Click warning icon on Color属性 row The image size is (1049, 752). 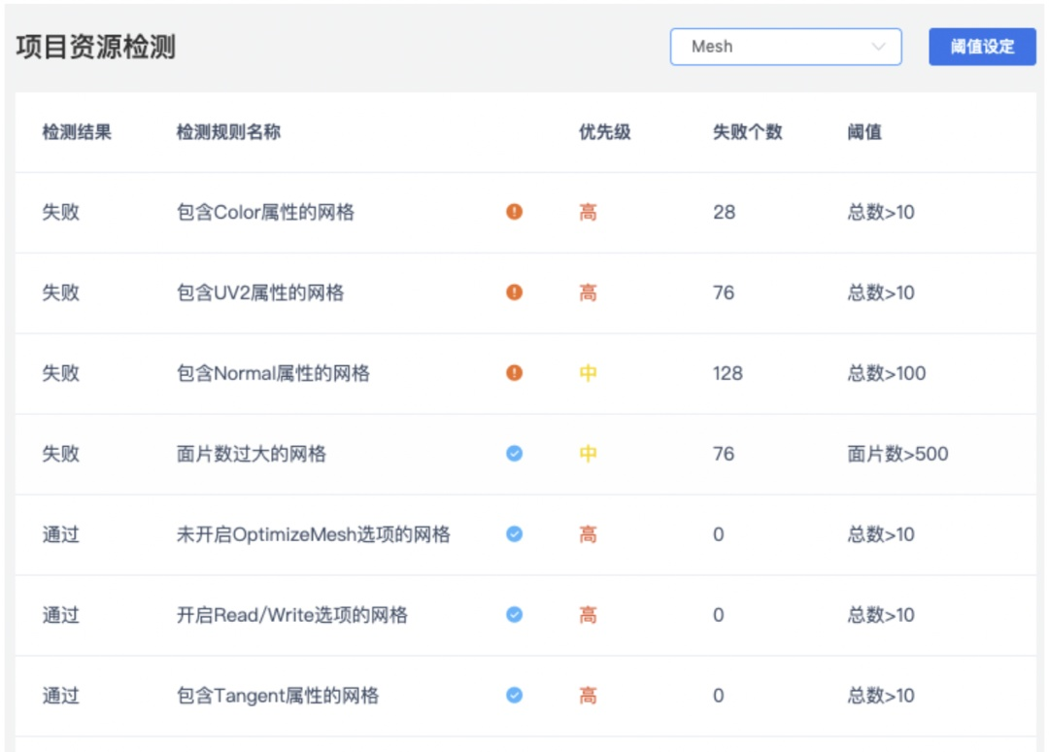point(515,212)
